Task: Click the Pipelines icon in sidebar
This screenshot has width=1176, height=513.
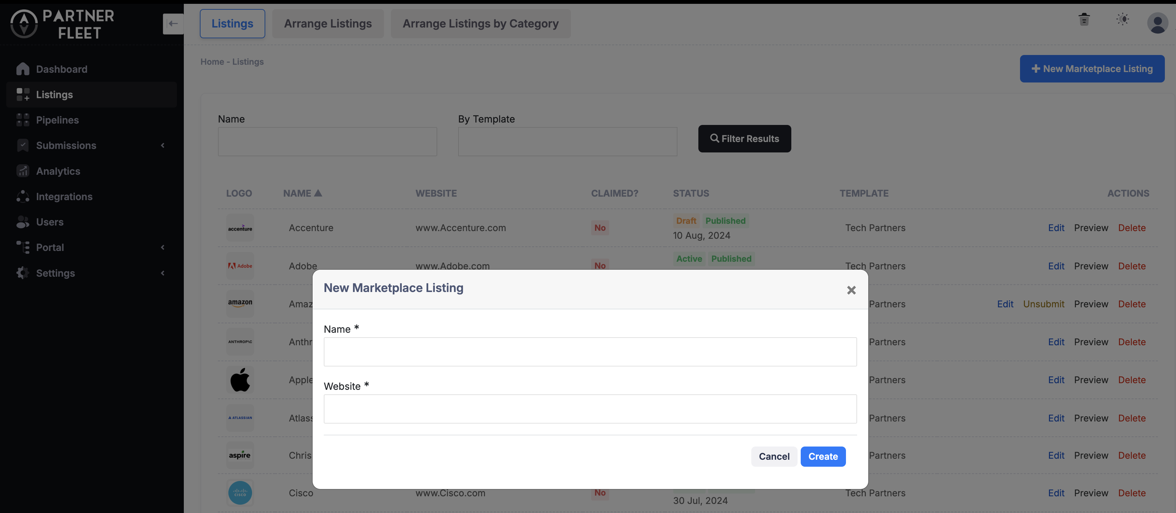Action: [x=23, y=120]
